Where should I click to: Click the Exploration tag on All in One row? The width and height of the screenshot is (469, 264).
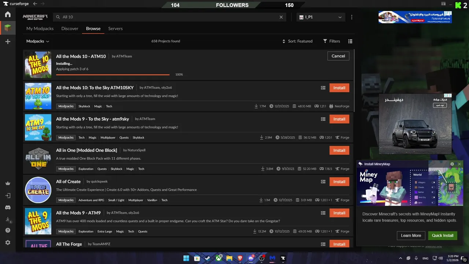86,169
